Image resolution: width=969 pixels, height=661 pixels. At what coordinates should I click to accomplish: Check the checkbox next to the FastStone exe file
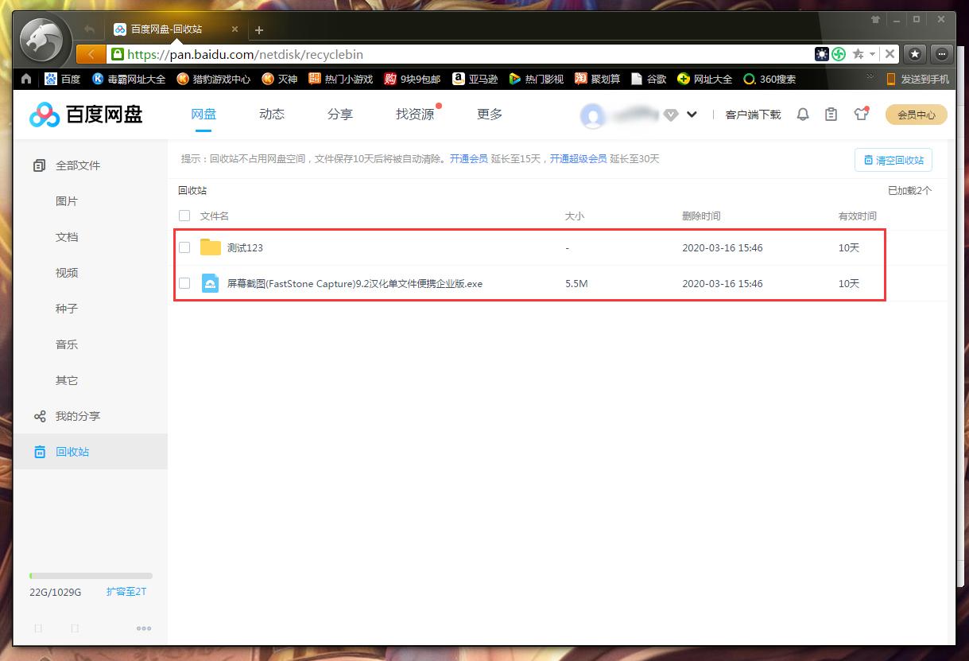click(184, 283)
